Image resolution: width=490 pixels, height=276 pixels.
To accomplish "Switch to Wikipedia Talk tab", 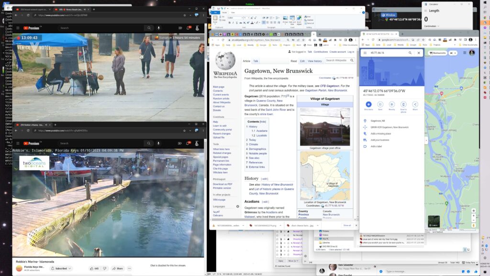I will coord(256,61).
